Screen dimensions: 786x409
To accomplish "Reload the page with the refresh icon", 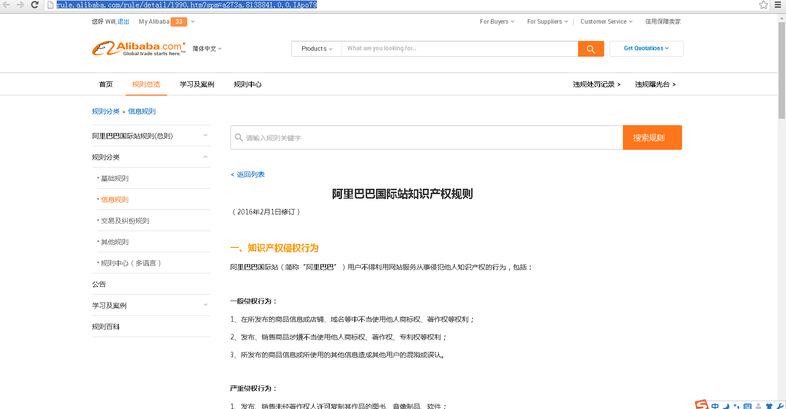I will click(x=34, y=4).
